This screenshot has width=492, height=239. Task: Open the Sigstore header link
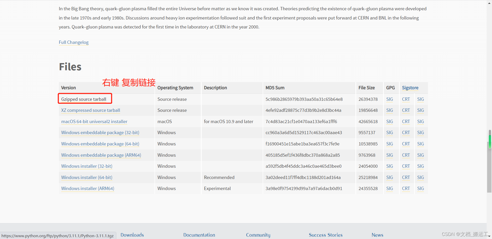410,88
